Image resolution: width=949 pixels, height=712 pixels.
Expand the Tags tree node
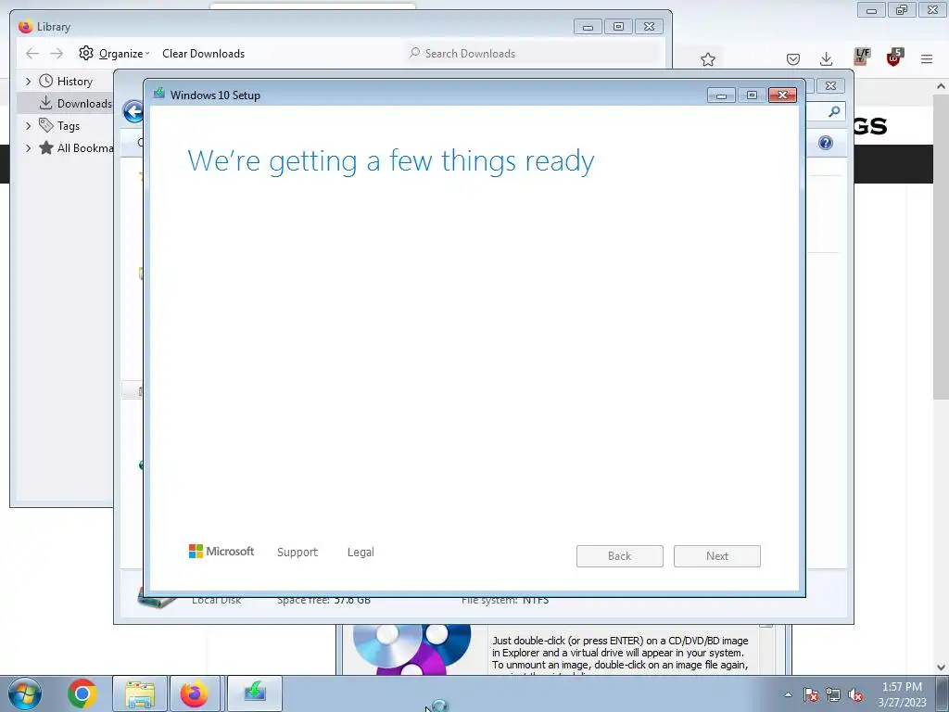pos(28,126)
